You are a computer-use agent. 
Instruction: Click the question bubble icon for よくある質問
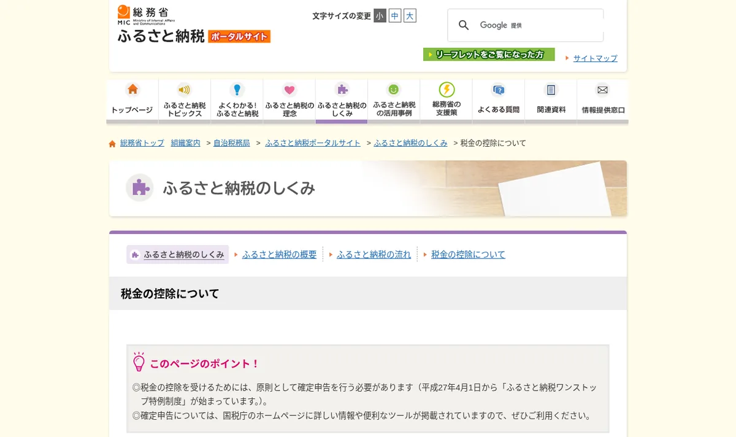pyautogui.click(x=499, y=90)
